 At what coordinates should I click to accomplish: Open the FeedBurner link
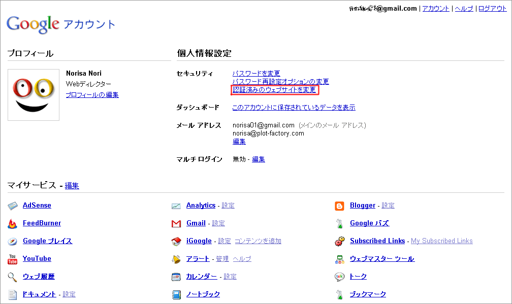pos(42,223)
